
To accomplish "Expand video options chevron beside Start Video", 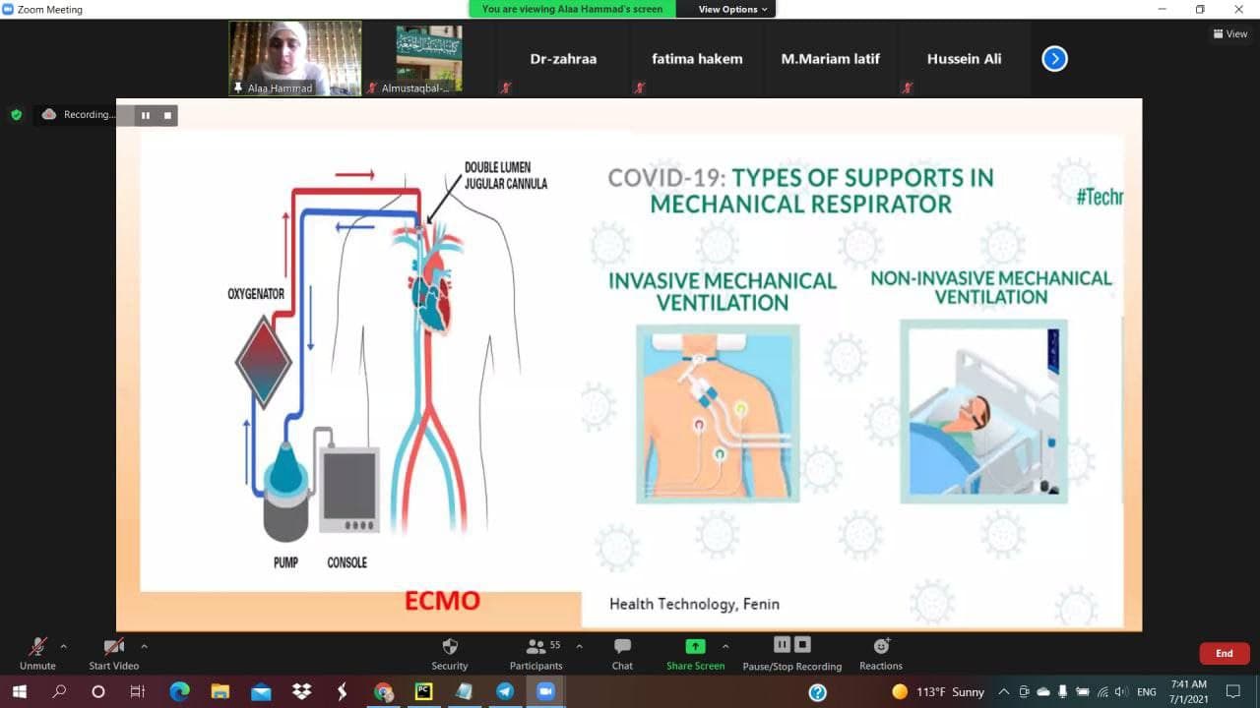I will [x=144, y=646].
